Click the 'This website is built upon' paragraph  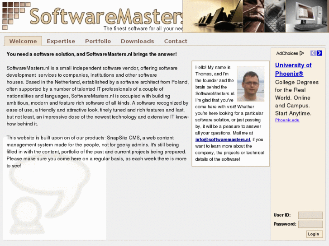tap(96, 152)
